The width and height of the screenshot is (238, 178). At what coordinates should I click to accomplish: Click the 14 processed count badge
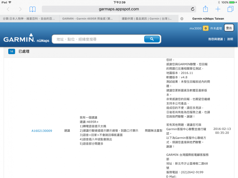12,51
